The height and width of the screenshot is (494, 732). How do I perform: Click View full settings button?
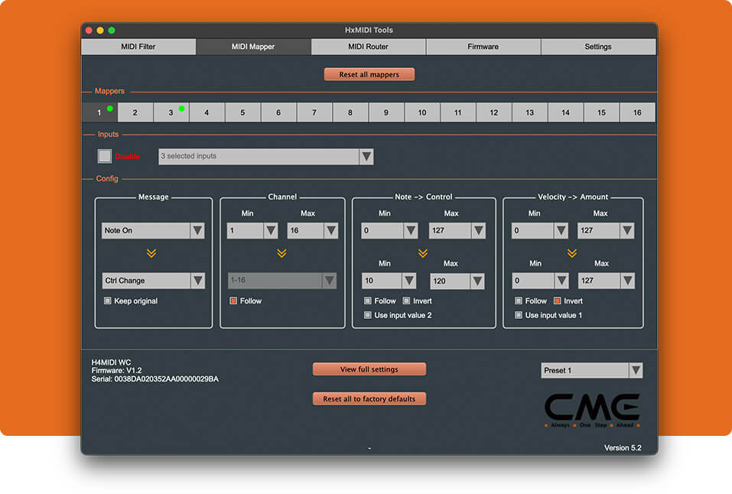369,369
